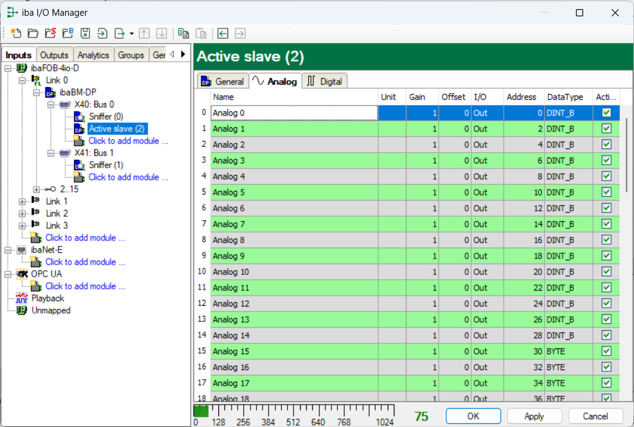Switch to the Digital tab
The image size is (634, 427).
coord(324,81)
